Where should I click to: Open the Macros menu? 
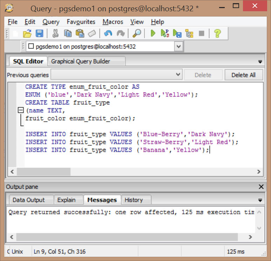113,22
